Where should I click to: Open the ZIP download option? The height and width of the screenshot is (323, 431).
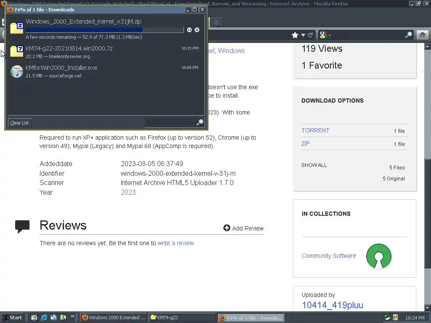(x=306, y=143)
